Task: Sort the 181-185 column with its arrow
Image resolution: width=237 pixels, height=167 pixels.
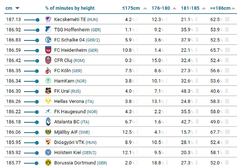Action: 204,8
